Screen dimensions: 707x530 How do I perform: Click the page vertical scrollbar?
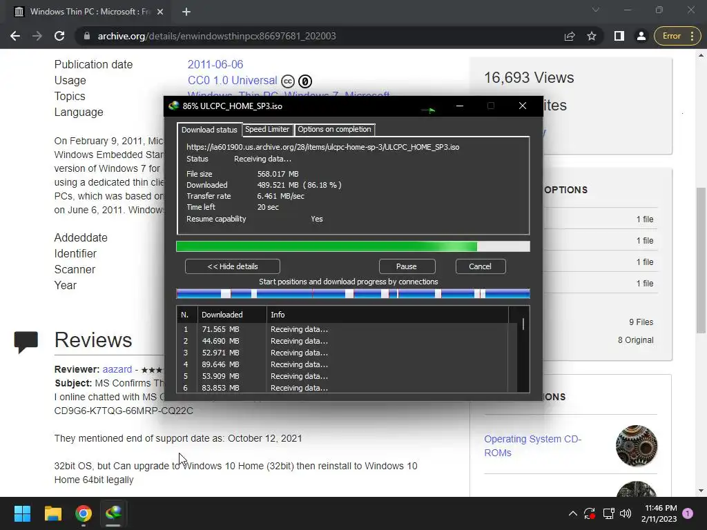(x=701, y=260)
